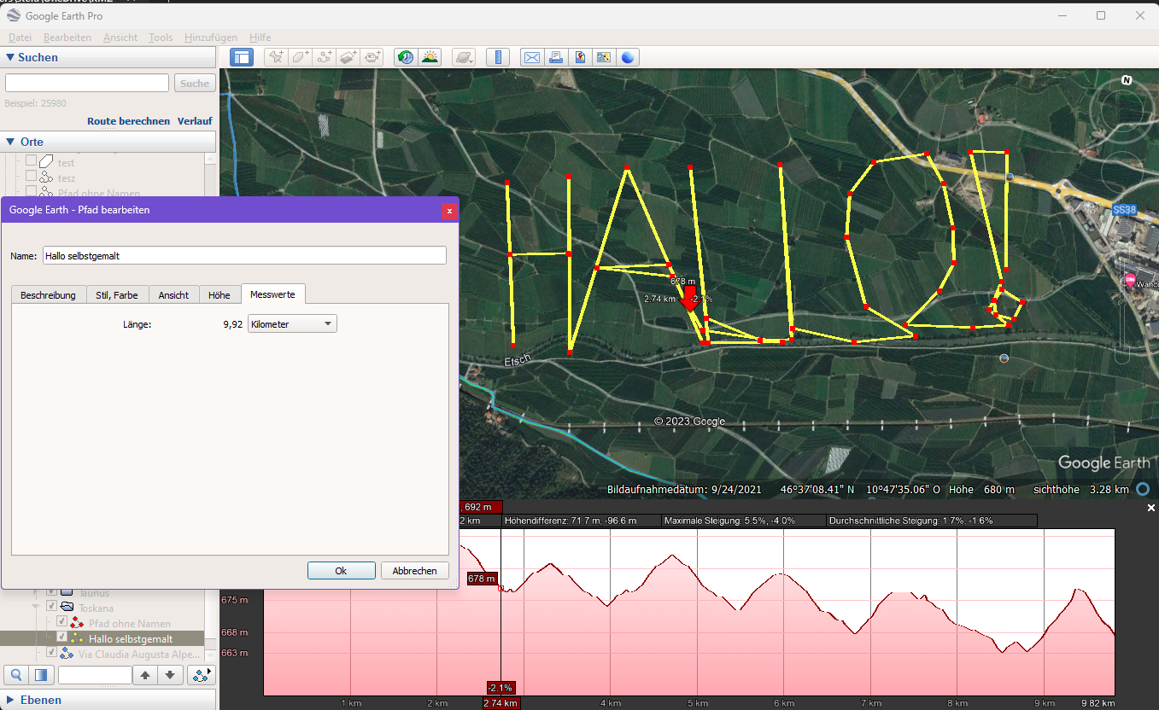Image resolution: width=1159 pixels, height=710 pixels.
Task: Open the Ansicht menu
Action: click(120, 38)
